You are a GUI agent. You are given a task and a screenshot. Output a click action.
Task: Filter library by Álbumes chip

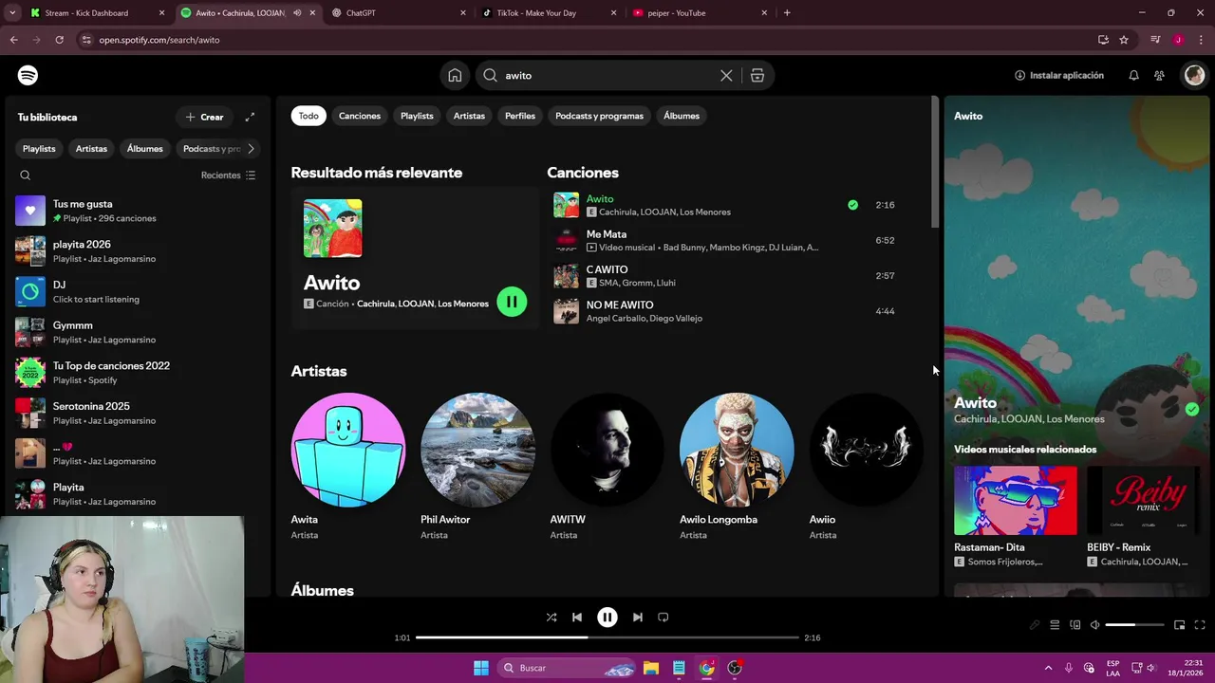tap(144, 148)
